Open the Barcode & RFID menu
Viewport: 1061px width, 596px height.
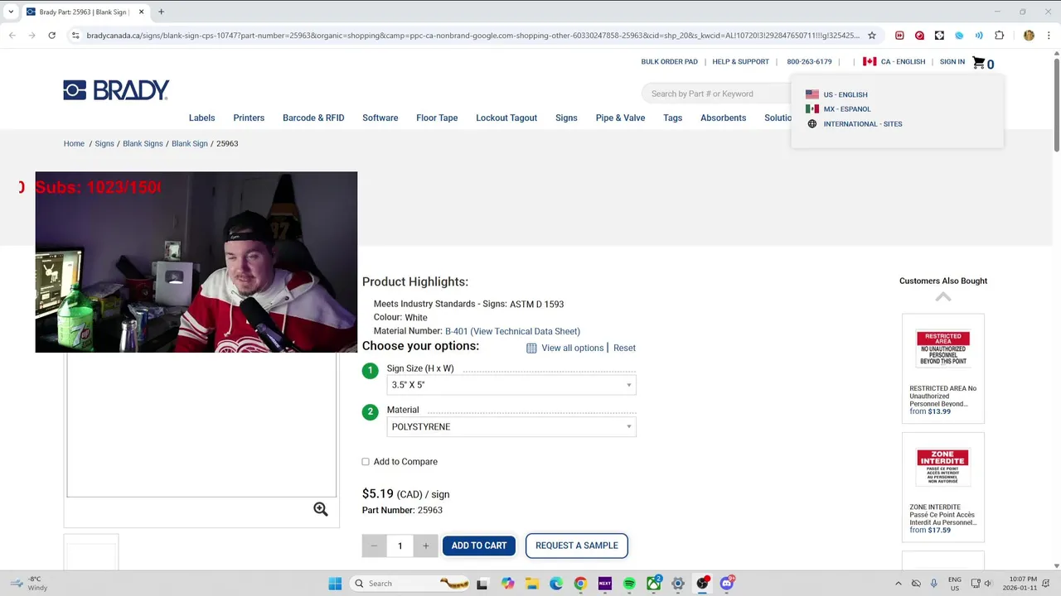313,118
